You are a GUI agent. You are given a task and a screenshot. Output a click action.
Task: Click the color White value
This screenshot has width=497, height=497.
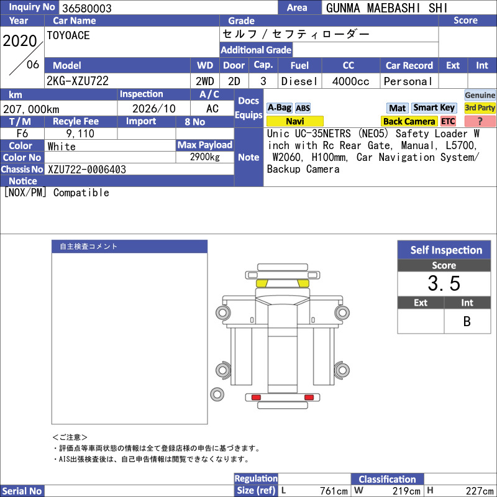(62, 146)
